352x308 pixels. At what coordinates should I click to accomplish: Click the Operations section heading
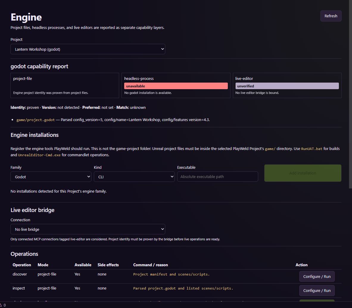pyautogui.click(x=24, y=254)
